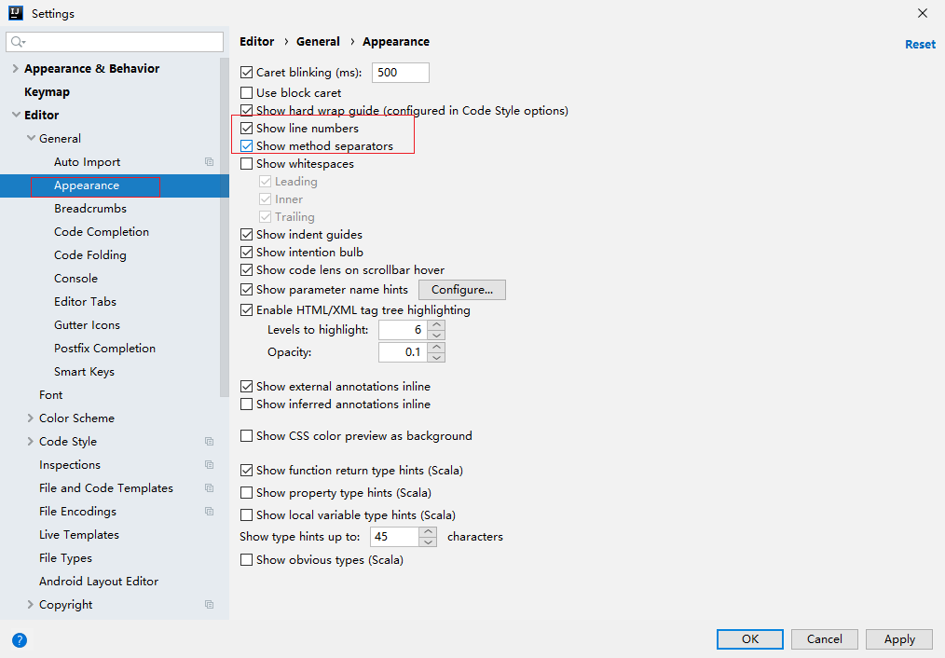
Task: Click the settings search field
Action: click(115, 42)
